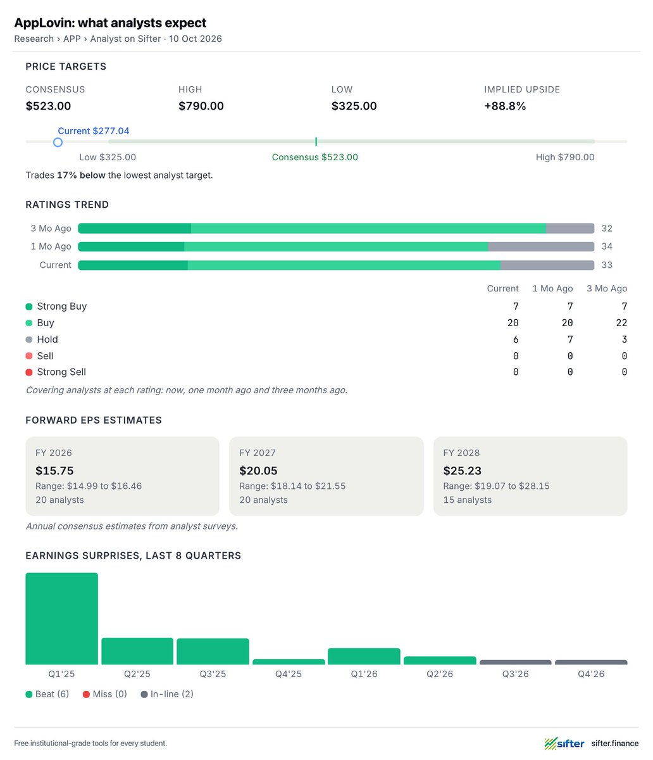The width and height of the screenshot is (653, 760).
Task: Click the Hold count 6 for Current
Action: pyautogui.click(x=516, y=339)
